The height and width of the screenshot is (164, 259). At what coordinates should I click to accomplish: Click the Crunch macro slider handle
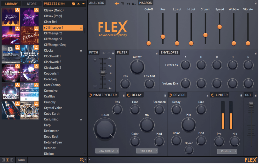point(205,35)
